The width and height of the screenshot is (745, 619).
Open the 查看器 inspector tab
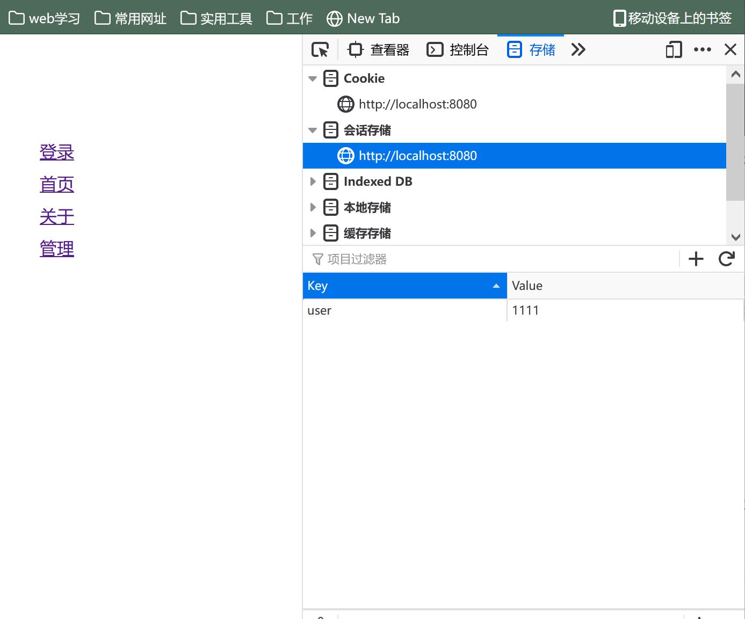coord(379,50)
